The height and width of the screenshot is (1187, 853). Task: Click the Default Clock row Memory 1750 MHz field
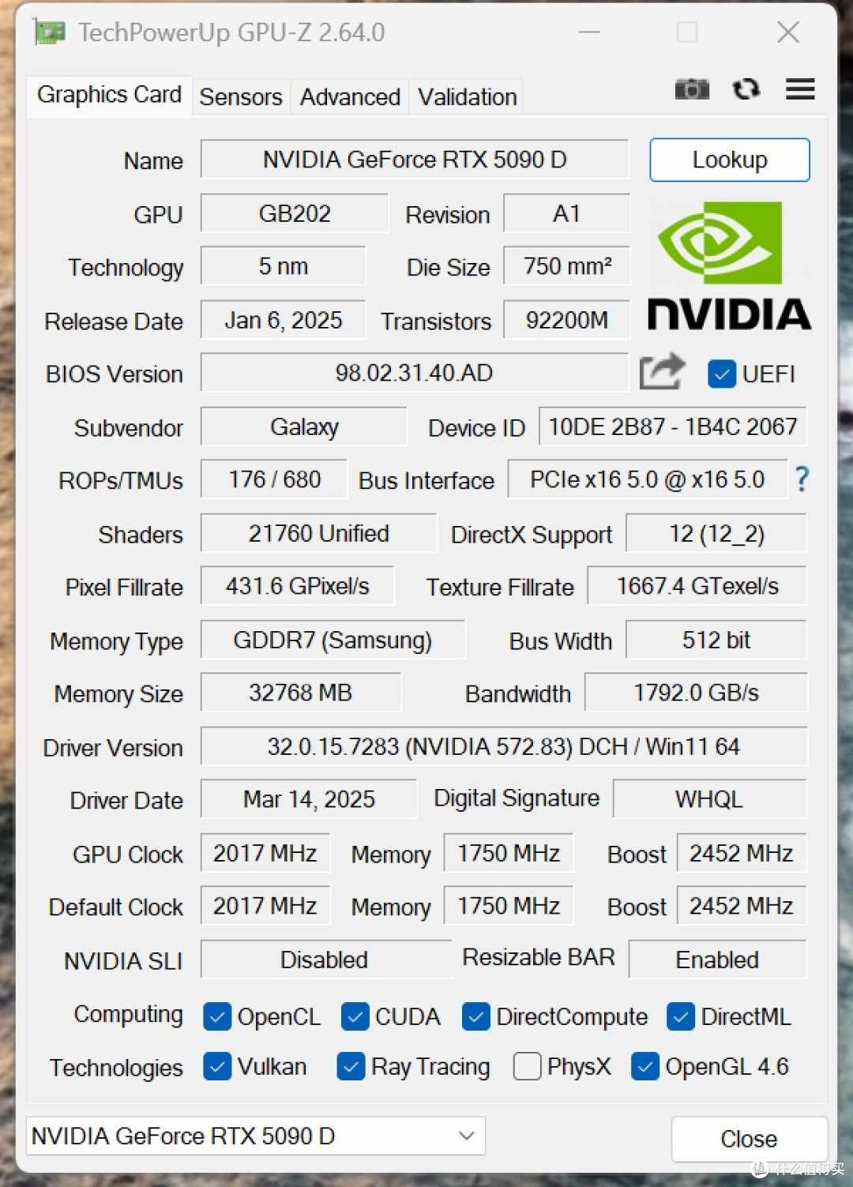pyautogui.click(x=509, y=906)
